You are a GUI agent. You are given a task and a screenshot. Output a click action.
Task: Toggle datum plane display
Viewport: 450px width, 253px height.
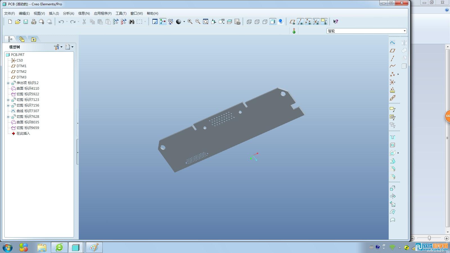[292, 22]
